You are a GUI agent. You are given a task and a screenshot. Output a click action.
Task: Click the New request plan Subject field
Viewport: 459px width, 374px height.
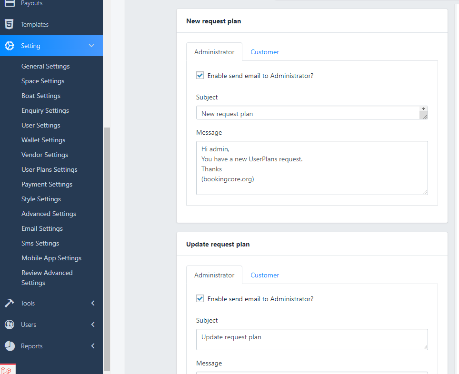pyautogui.click(x=307, y=113)
